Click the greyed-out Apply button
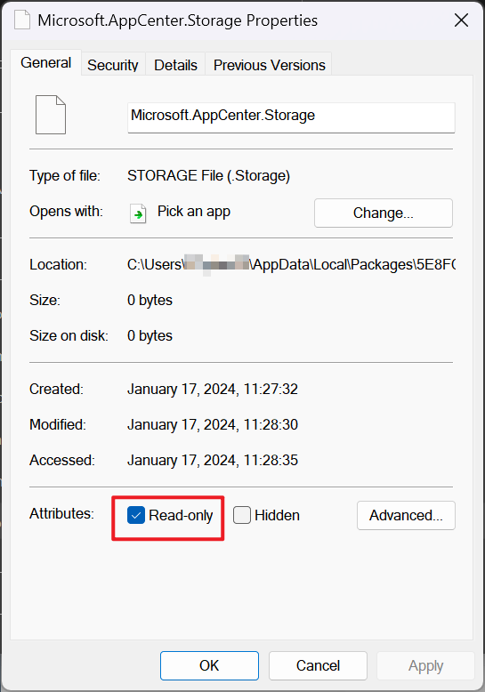Image resolution: width=485 pixels, height=692 pixels. [425, 665]
